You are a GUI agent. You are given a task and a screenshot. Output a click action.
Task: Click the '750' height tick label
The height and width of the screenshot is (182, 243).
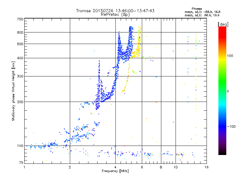[20, 19]
